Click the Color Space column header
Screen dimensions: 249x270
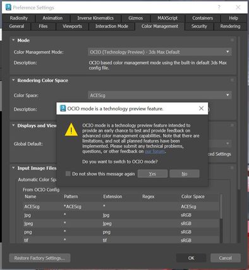click(x=193, y=196)
